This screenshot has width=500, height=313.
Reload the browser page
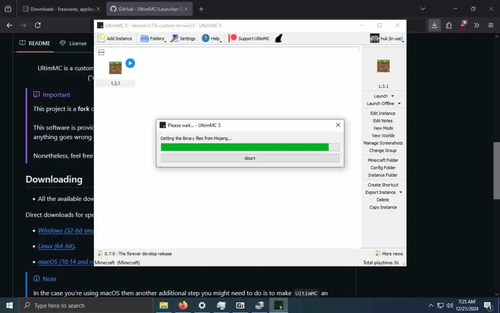click(37, 25)
